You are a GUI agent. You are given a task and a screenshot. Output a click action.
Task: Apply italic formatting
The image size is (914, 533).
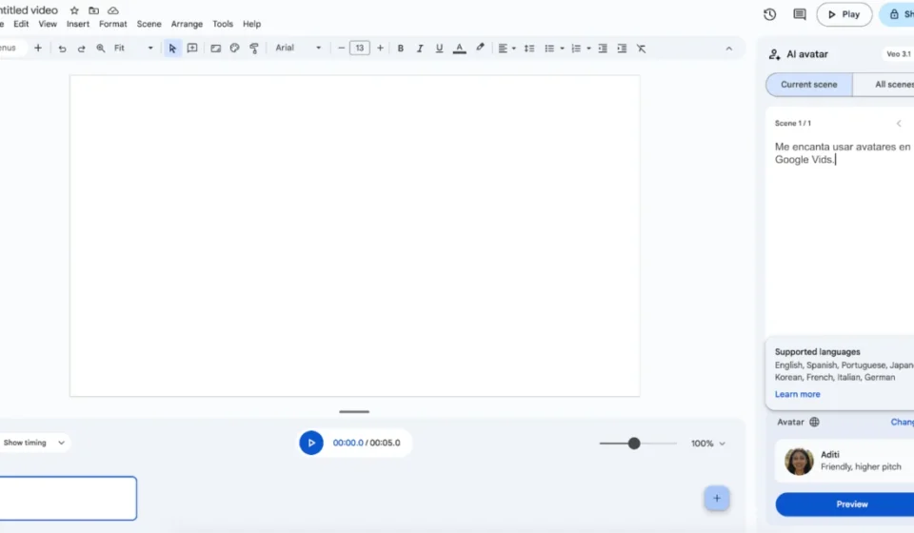pos(420,49)
